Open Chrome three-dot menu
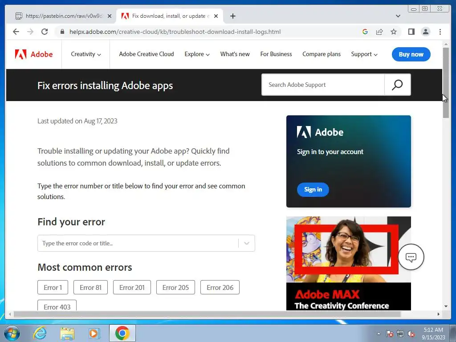 point(440,32)
